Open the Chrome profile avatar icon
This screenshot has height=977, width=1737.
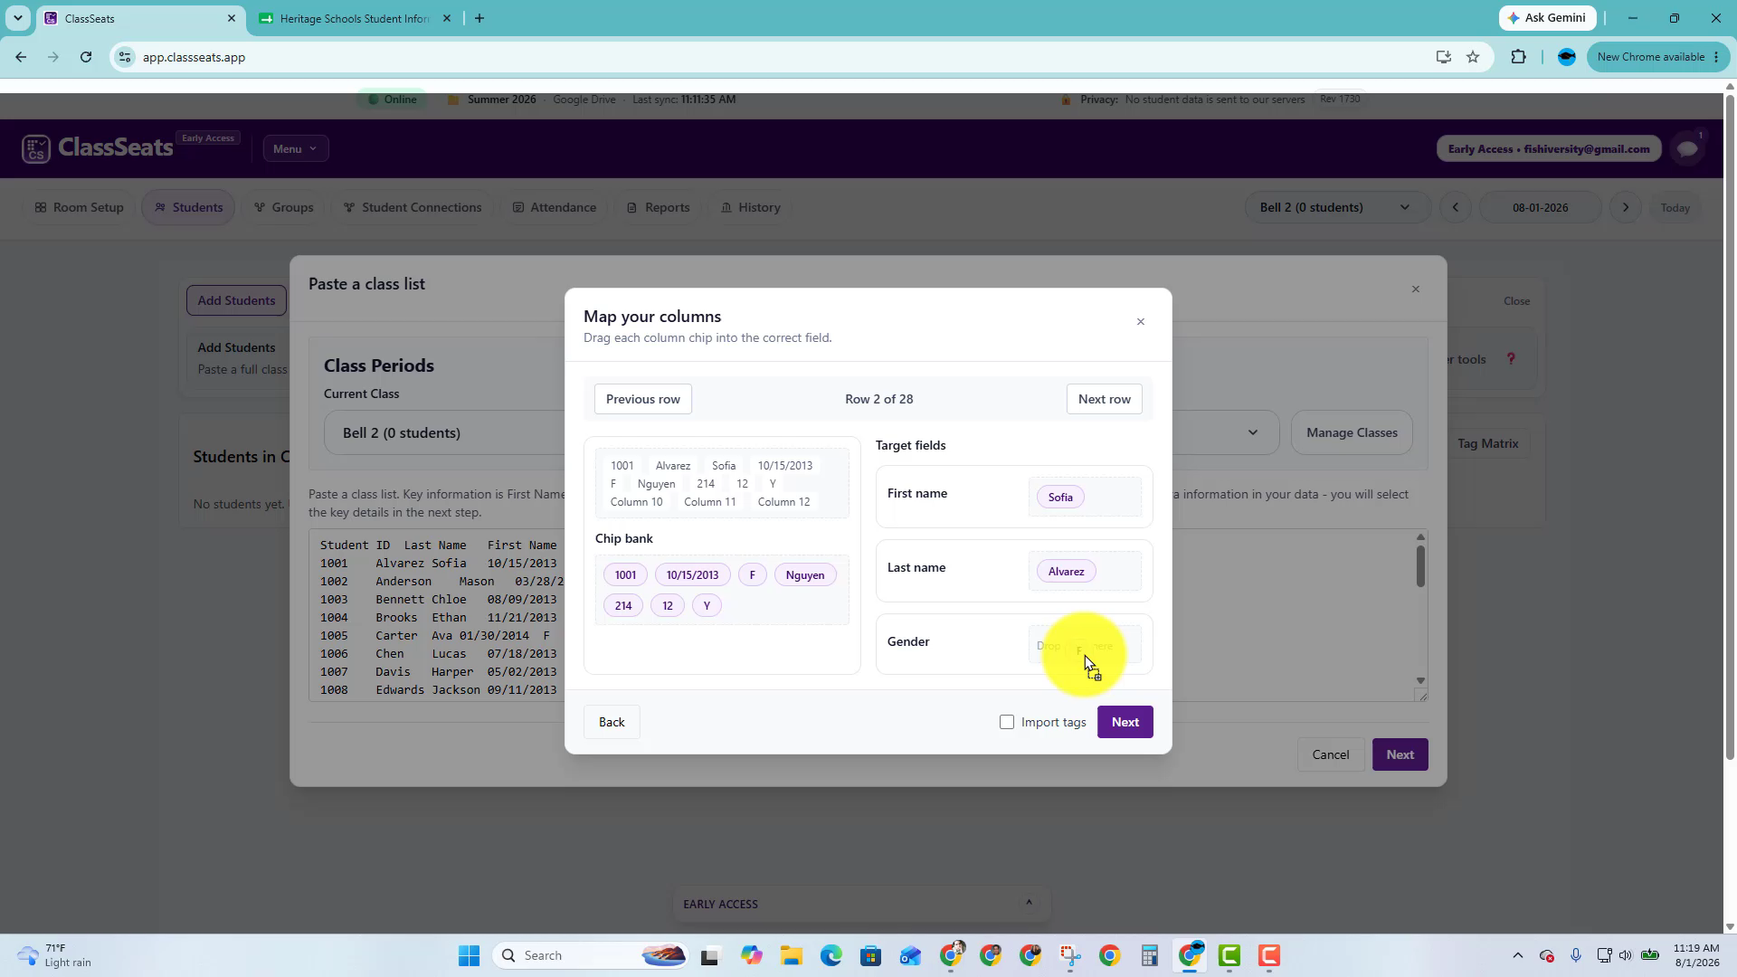point(1567,57)
